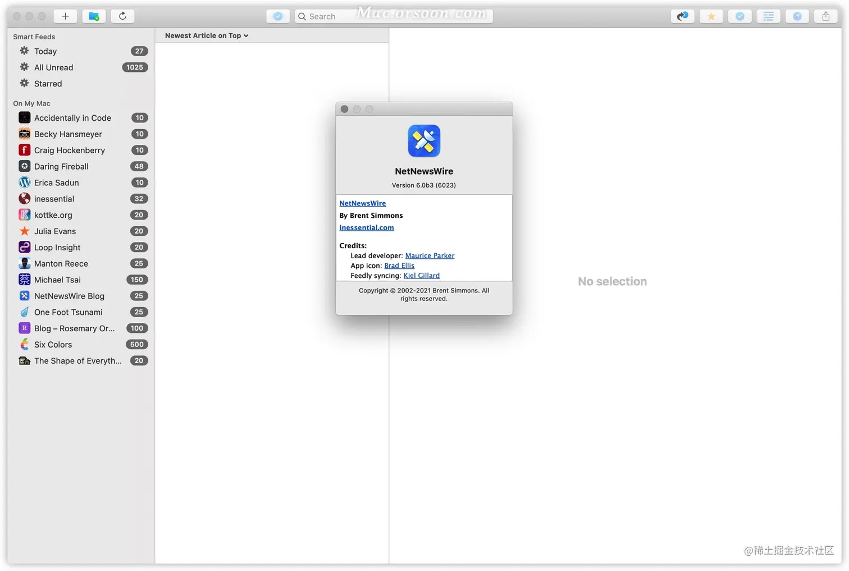This screenshot has height=571, width=849.
Task: Click the Smart Feeds section header
Action: (34, 36)
